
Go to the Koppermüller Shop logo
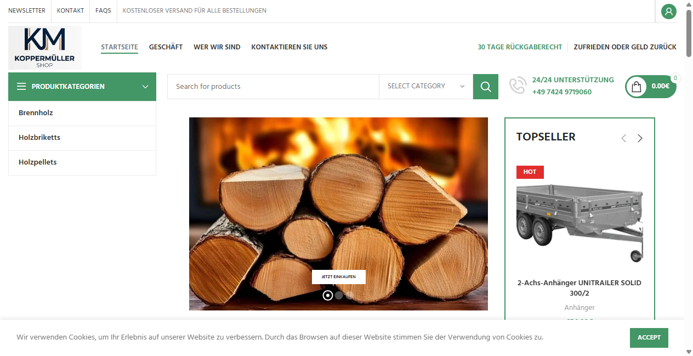tap(45, 48)
